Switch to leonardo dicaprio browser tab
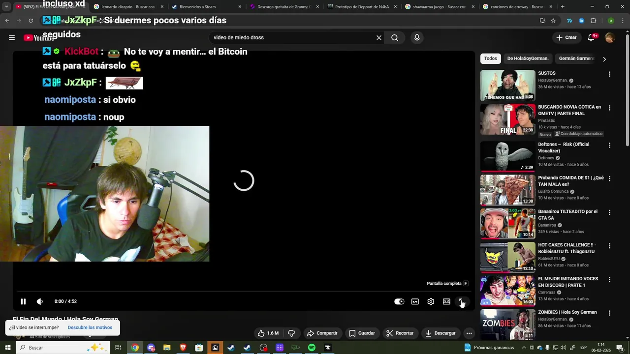 click(x=128, y=7)
